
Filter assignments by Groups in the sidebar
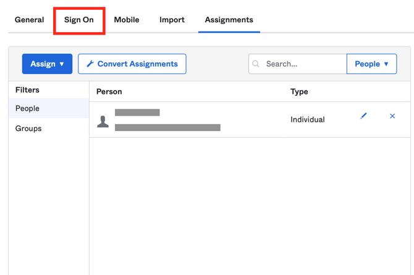28,129
